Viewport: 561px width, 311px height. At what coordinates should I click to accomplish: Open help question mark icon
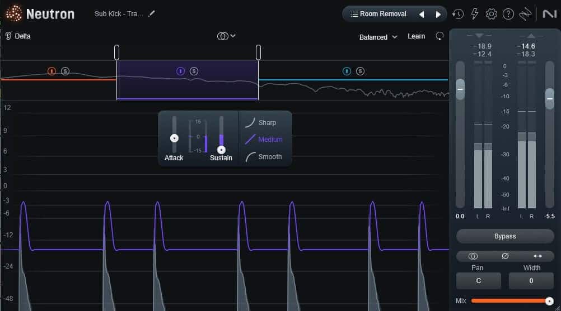click(508, 14)
